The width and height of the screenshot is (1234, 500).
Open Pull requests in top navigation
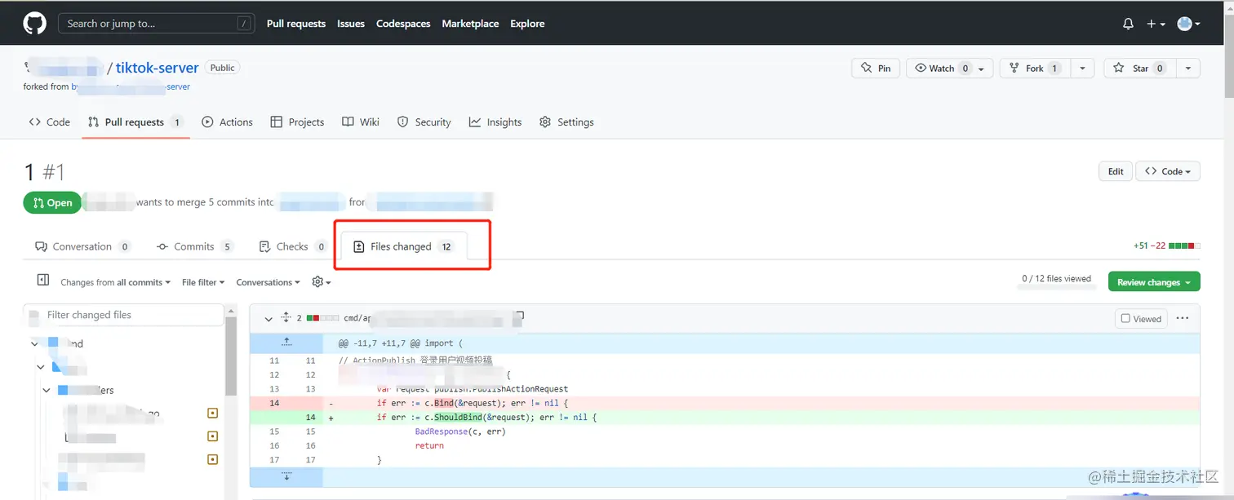[296, 24]
